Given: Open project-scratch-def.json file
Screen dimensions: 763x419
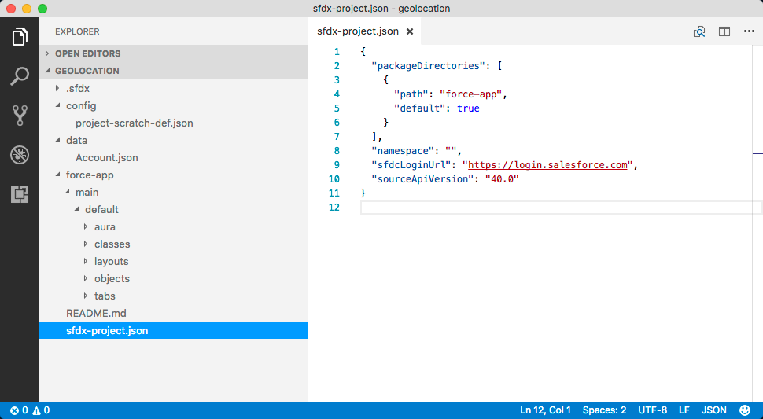Looking at the screenshot, I should (135, 123).
